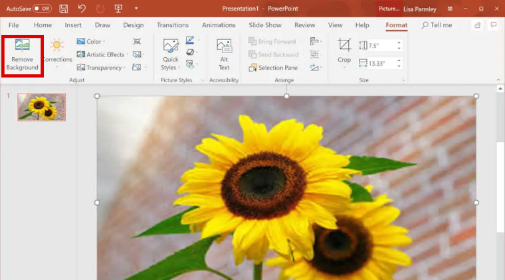Image resolution: width=505 pixels, height=280 pixels.
Task: Click the Tell me search box
Action: [437, 25]
